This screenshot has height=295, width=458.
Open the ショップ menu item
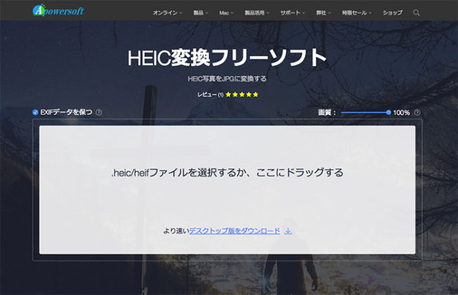[x=393, y=13]
